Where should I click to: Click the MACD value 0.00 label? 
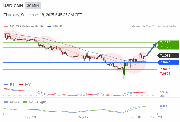(163, 106)
